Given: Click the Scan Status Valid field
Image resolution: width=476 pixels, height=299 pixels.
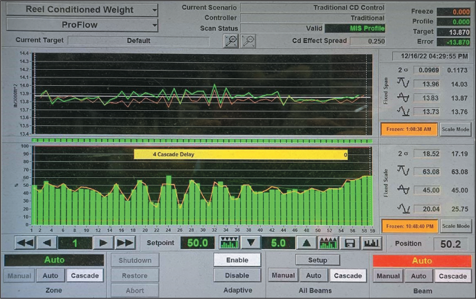Looking at the screenshot, I should [282, 28].
